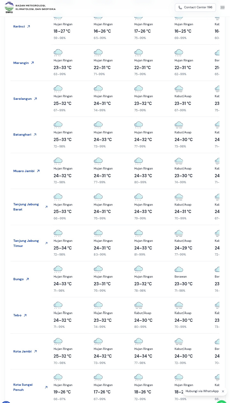Open the Bungo regency link
Screen dimensions: 230x403
tap(19, 279)
